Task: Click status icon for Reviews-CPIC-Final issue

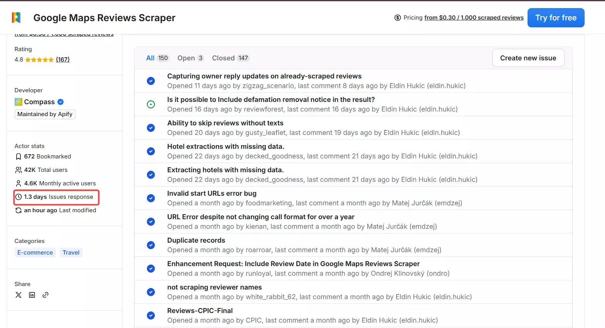Action: 151,315
